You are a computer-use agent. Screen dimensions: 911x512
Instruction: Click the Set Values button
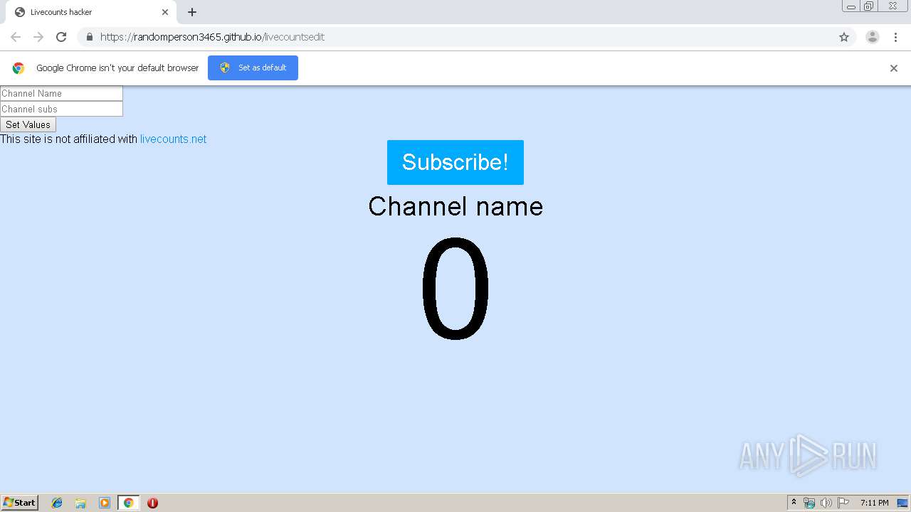(28, 124)
